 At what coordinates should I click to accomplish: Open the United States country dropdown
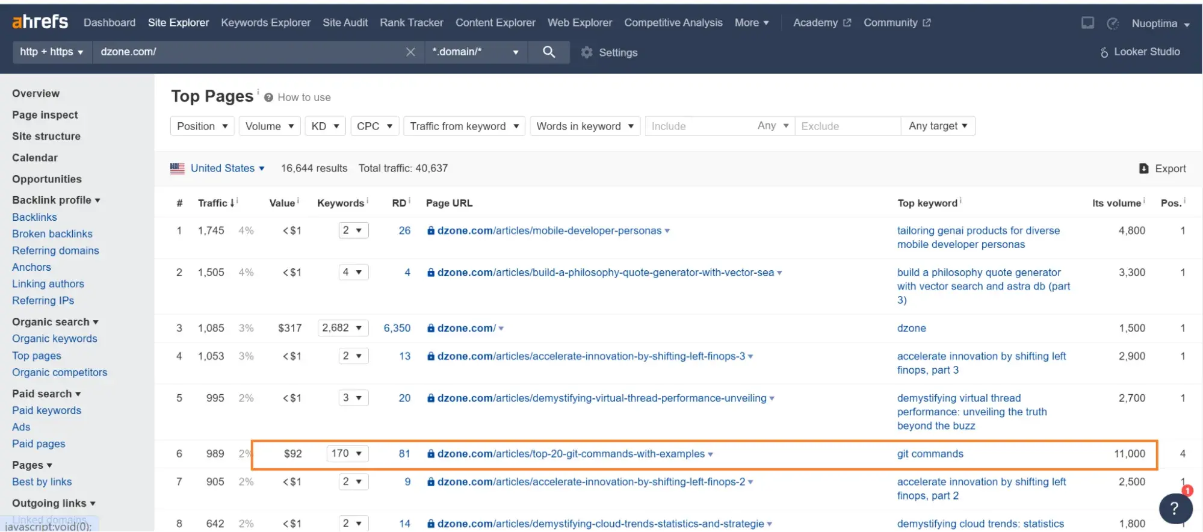point(227,169)
